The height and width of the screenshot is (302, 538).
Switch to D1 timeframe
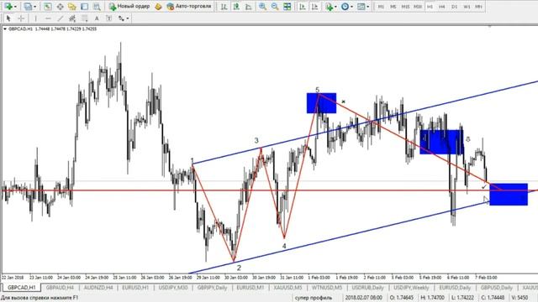click(454, 7)
